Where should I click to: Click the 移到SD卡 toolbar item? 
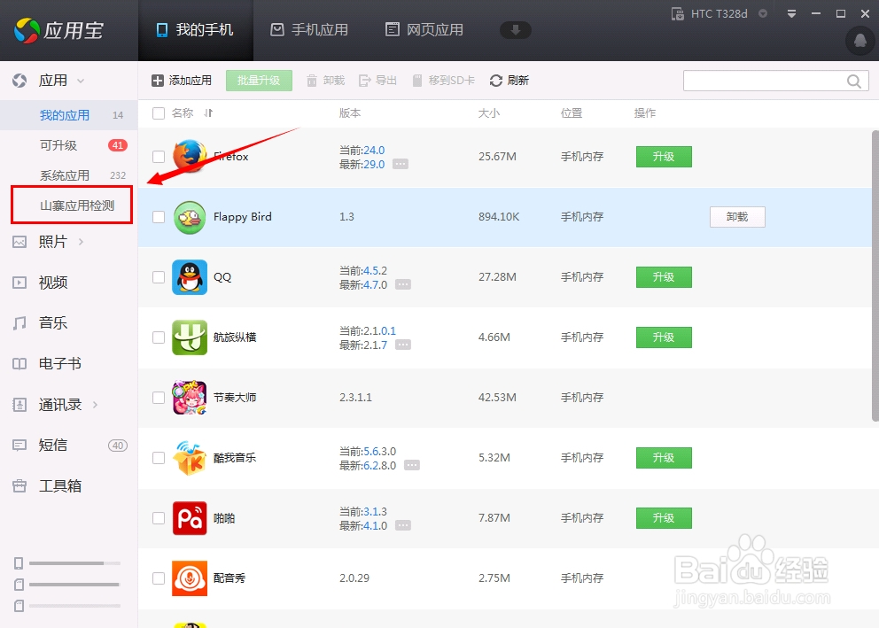point(443,81)
